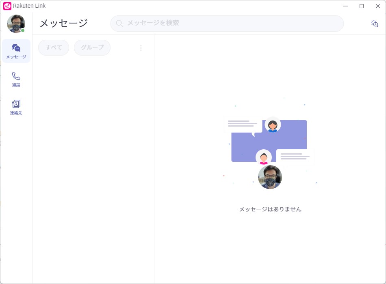
Task: Select the すべて filter
Action: 54,47
